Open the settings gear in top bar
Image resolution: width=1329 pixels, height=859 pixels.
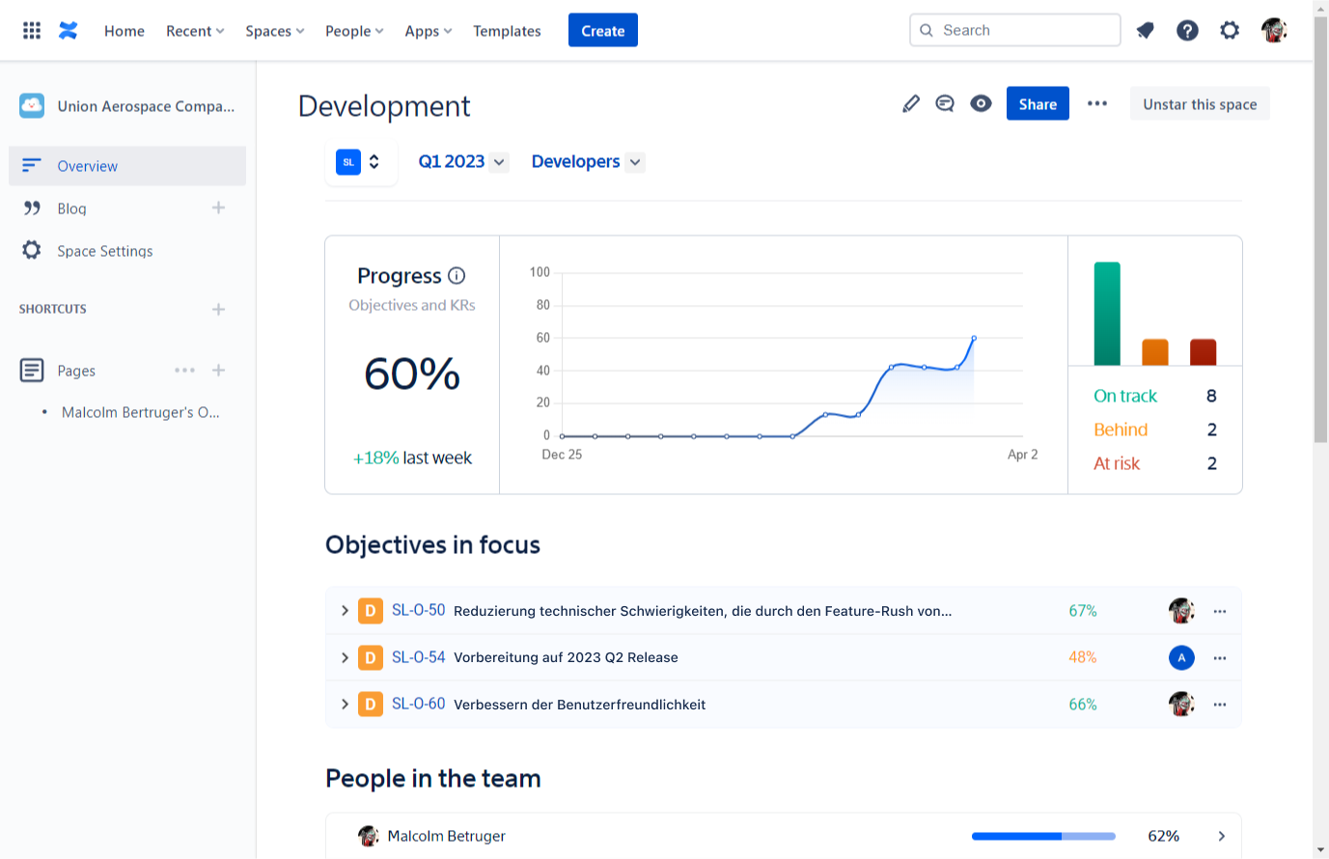(x=1230, y=30)
